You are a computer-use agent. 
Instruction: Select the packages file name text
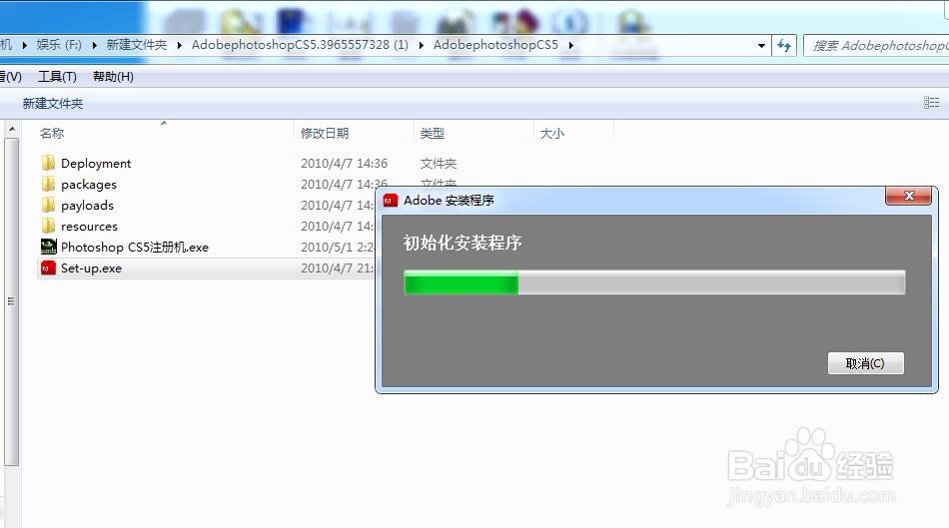tap(88, 185)
